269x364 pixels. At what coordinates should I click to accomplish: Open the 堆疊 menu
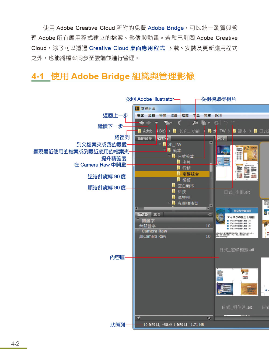(x=174, y=116)
